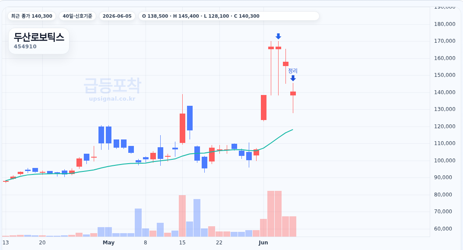Click the large red candle at Jun start
Screen dimensions: 463x250
coord(264,108)
